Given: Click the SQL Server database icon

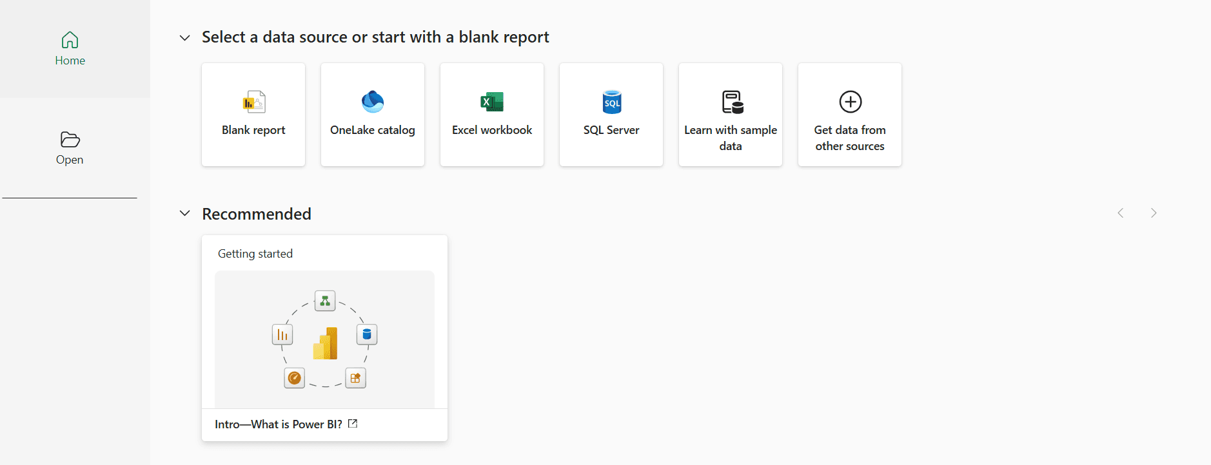Looking at the screenshot, I should click(x=611, y=102).
